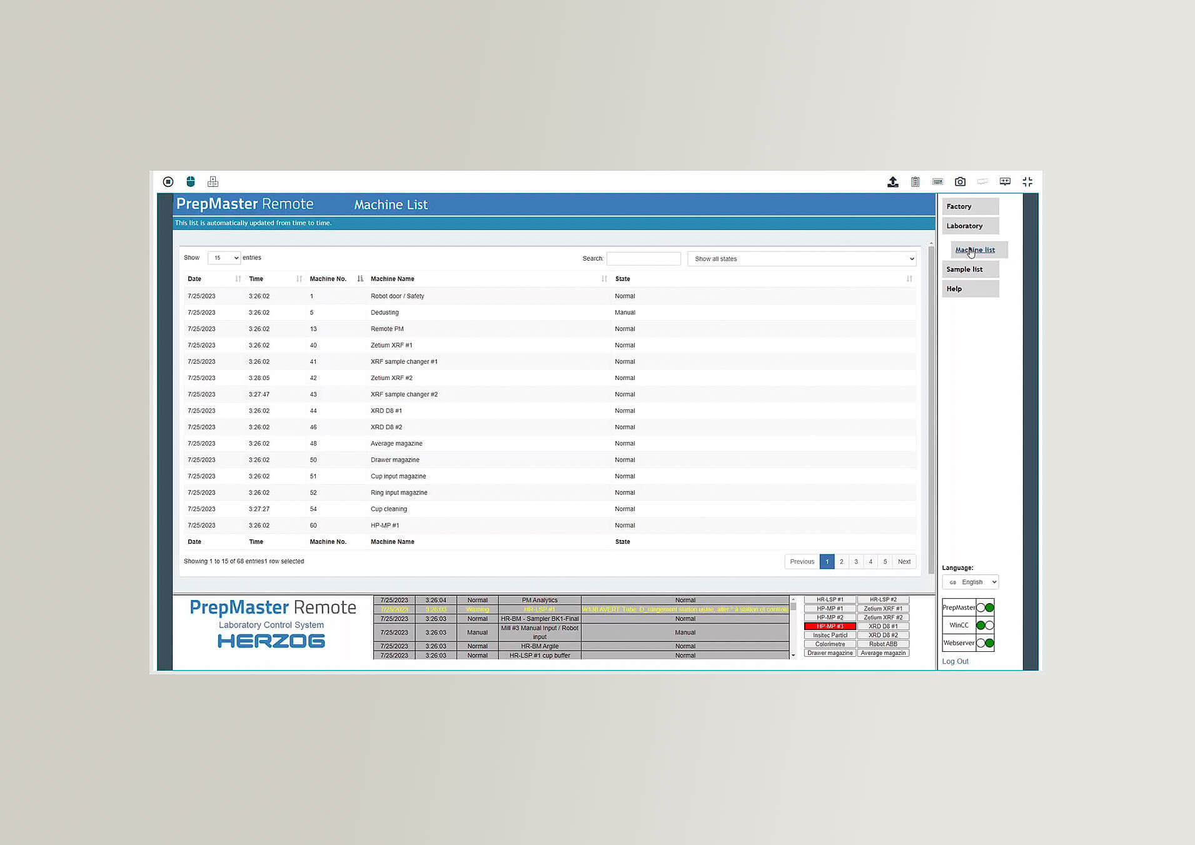Sort table by Date column arrows

238,279
